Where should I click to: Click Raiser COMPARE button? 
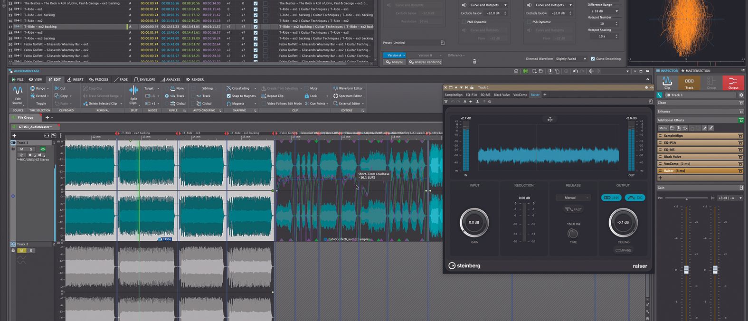click(x=623, y=250)
